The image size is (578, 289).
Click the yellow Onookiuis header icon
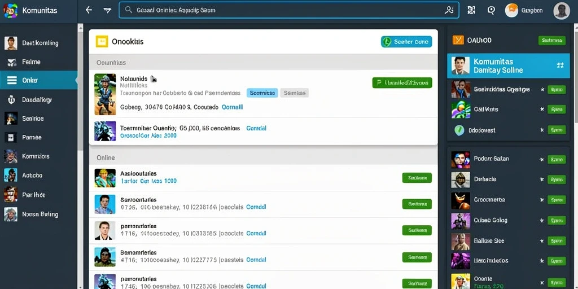tap(102, 42)
